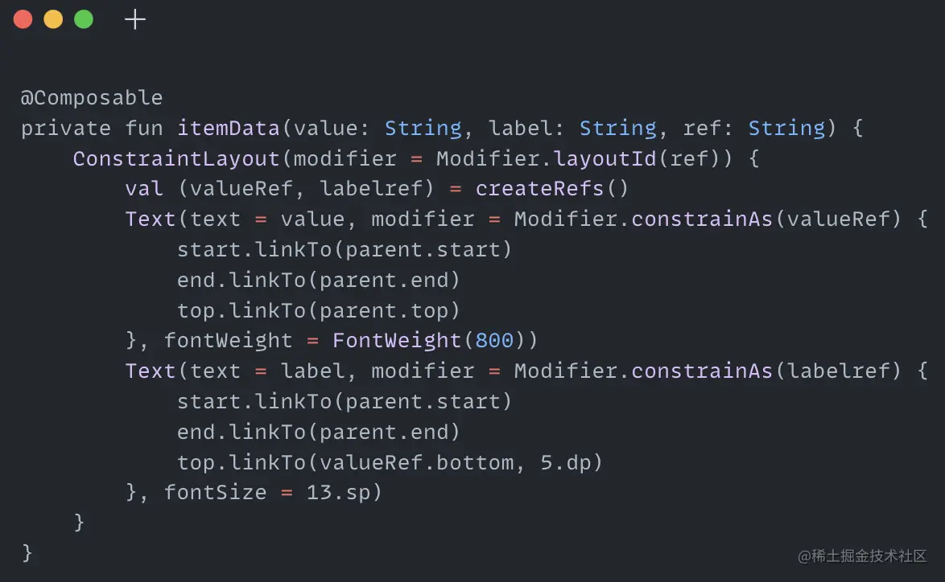The width and height of the screenshot is (945, 582).
Task: Click valueRef.bottom in the last linkTo
Action: point(416,462)
